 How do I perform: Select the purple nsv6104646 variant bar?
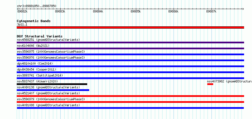point(130,48)
